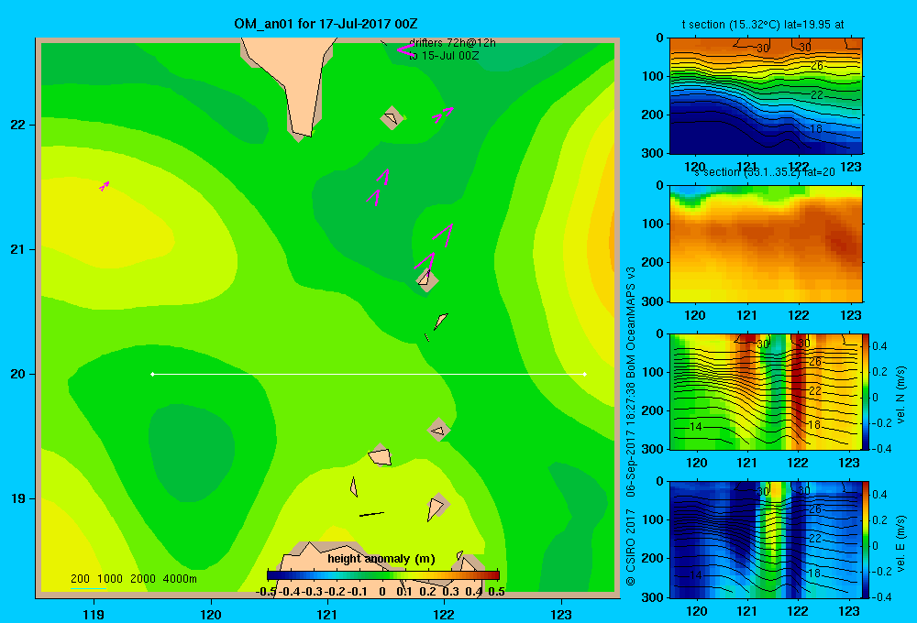Click the small island just below the white section line
Screen dimensions: 917x623
pyautogui.click(x=439, y=430)
